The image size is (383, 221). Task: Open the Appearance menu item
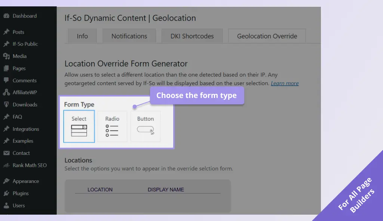pos(25,181)
